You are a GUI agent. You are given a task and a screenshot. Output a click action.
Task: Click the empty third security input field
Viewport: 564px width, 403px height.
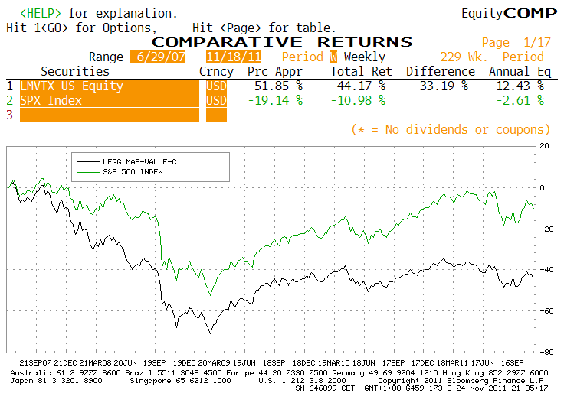pyautogui.click(x=110, y=115)
